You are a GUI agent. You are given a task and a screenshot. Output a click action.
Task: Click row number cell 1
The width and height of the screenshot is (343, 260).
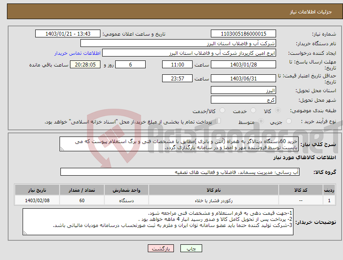[329, 200]
